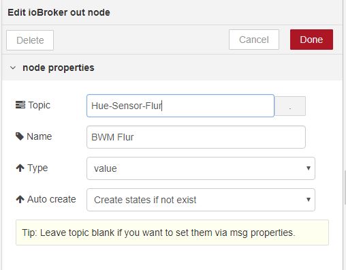This screenshot has height=270, width=346.
Task: Click the Auto create dropdown arrow
Action: click(309, 200)
